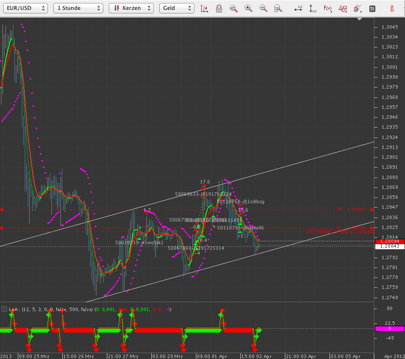Select order label 50110793-jf6vyta96
Image resolution: width=405 pixels, height=359 pixels.
[240, 228]
